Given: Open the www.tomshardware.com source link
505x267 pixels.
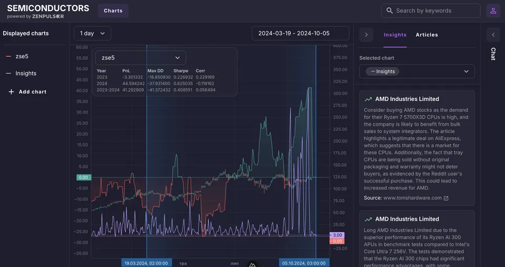Looking at the screenshot, I should coord(412,198).
